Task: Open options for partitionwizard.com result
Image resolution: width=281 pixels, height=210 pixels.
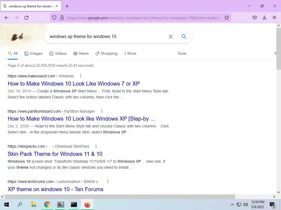Action: point(102,111)
